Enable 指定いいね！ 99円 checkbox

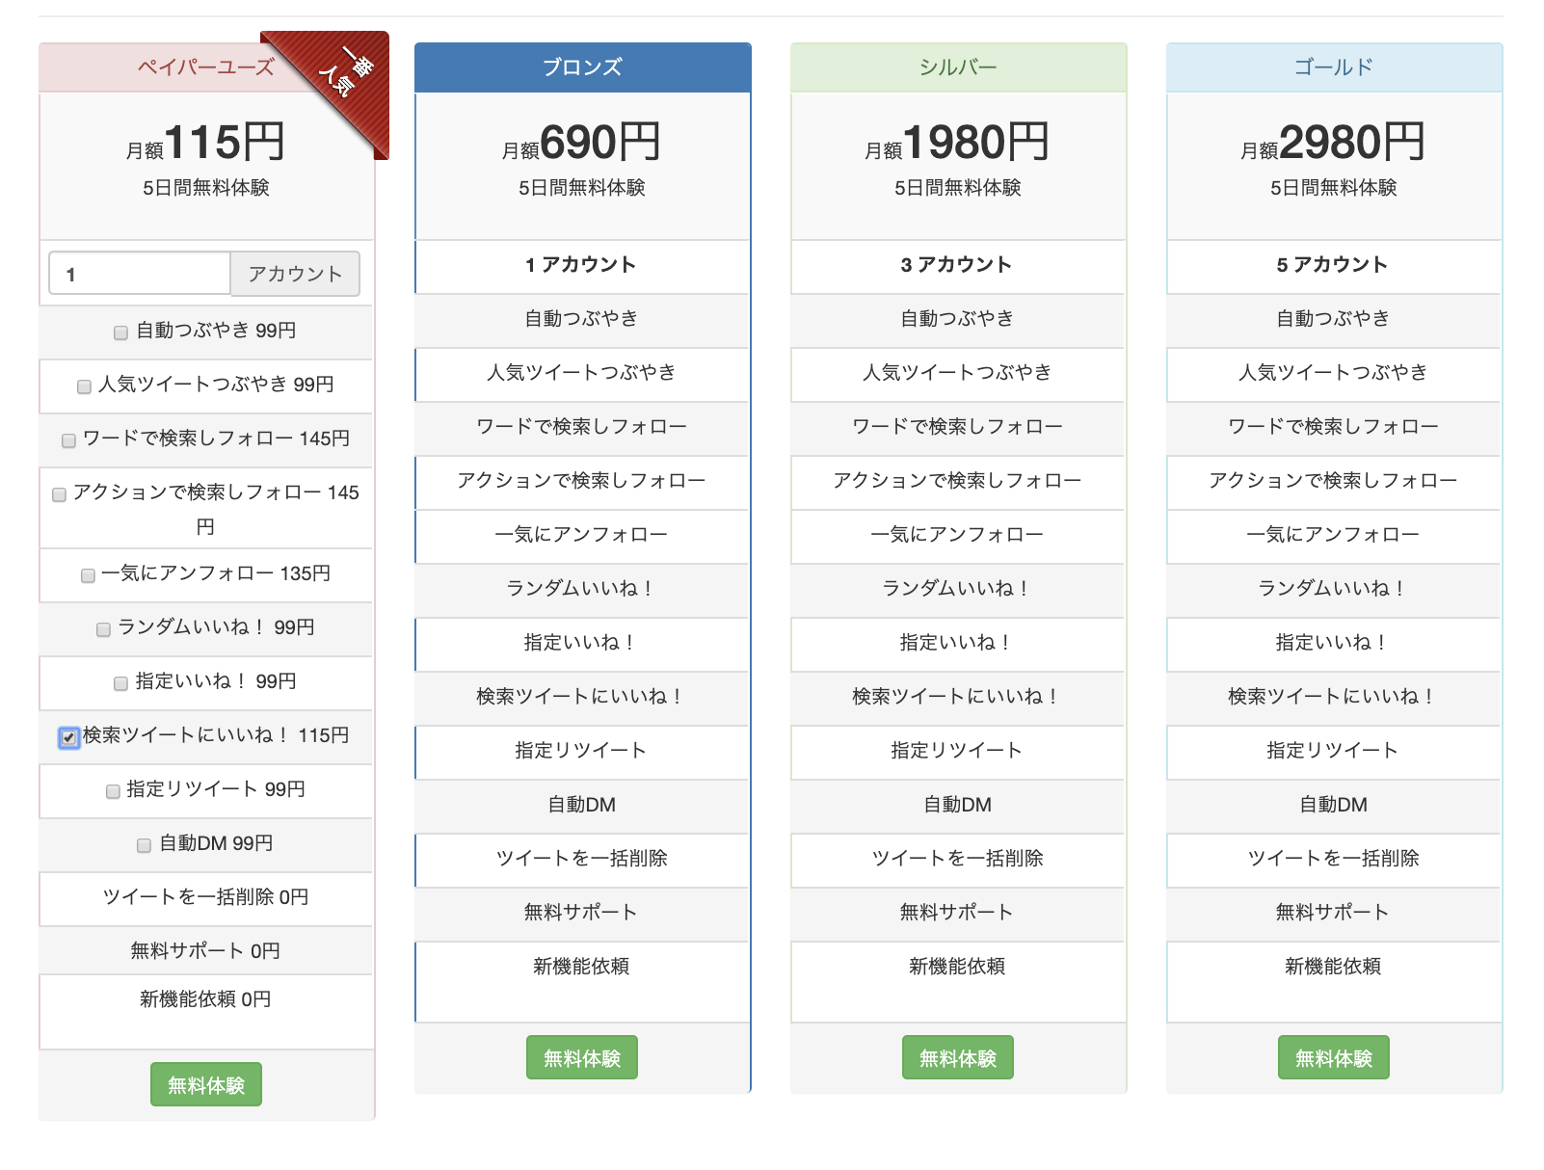(120, 683)
